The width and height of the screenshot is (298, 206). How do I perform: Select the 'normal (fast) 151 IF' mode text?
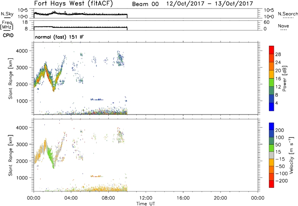(59, 37)
